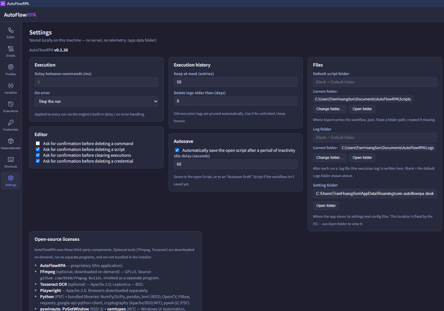Toggle automatic autosave checkbox

[177, 150]
